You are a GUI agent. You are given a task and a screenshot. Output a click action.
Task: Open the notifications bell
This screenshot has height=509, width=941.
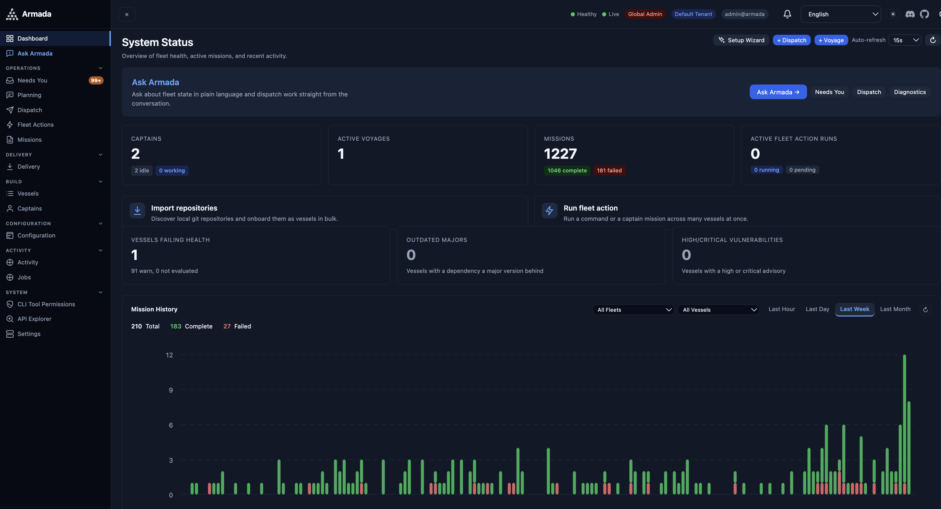[787, 14]
